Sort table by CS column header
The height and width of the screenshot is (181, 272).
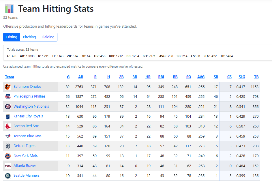click(x=229, y=77)
